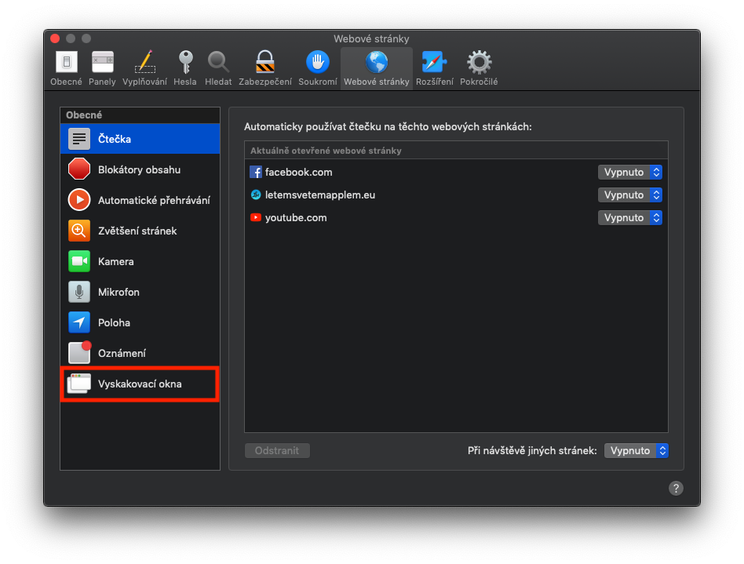This screenshot has height=564, width=744.
Task: Click the Aktuálně otevřené webové stránky header
Action: pos(456,151)
